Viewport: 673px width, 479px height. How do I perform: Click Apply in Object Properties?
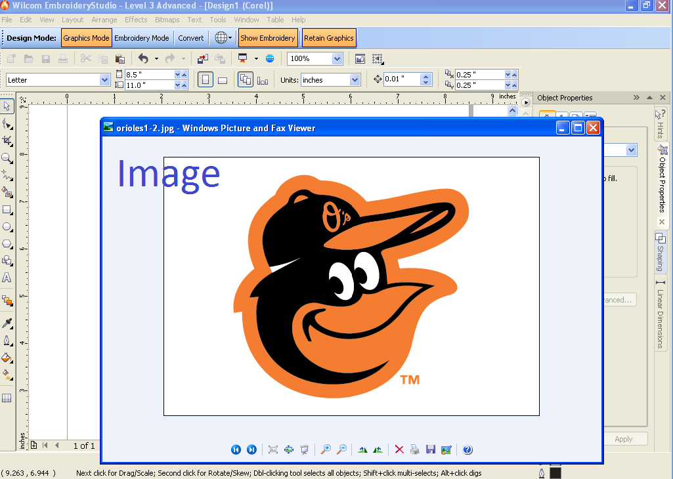point(623,439)
